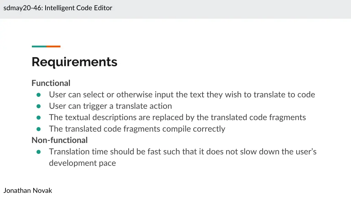Select the line "The translated code fragments compile correctly"
The height and width of the screenshot is (197, 351).
click(x=137, y=129)
